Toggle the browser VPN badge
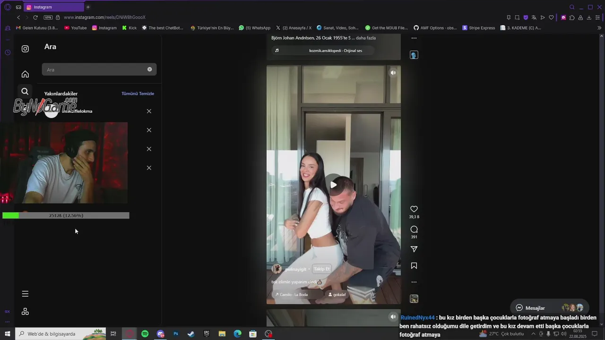 (x=48, y=17)
